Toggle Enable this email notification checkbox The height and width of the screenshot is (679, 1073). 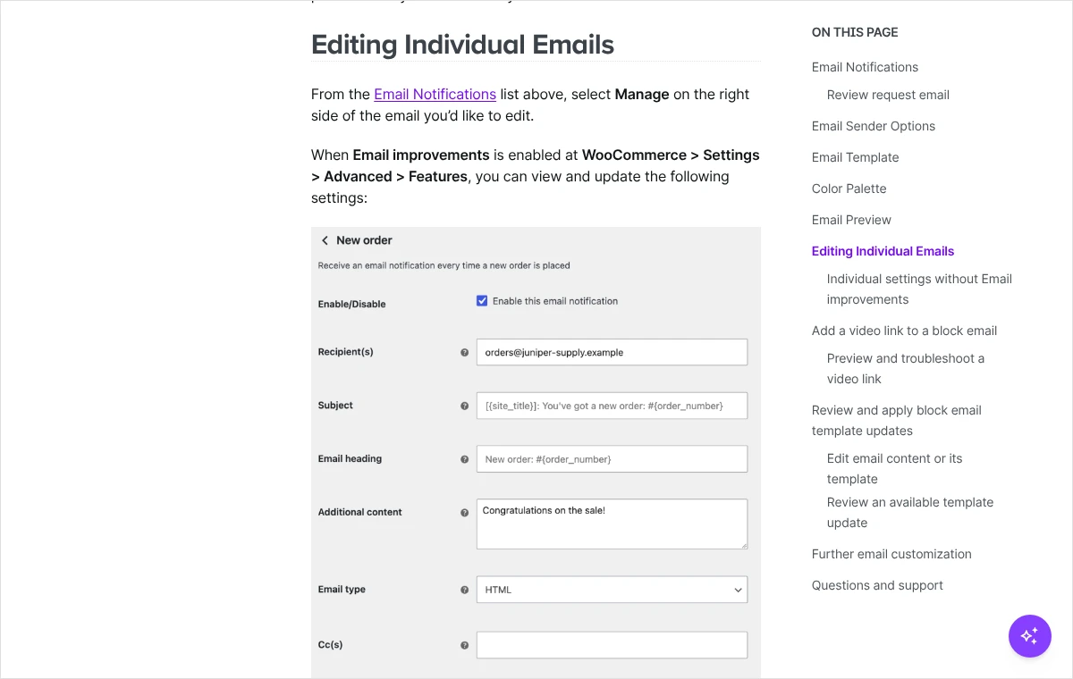tap(482, 301)
